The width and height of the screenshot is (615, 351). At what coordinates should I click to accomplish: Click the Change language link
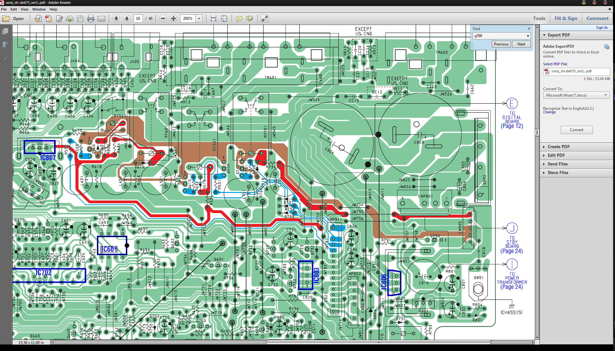pyautogui.click(x=549, y=112)
